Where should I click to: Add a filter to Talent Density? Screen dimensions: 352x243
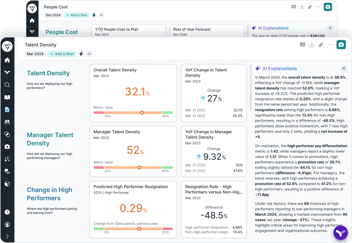62,54
